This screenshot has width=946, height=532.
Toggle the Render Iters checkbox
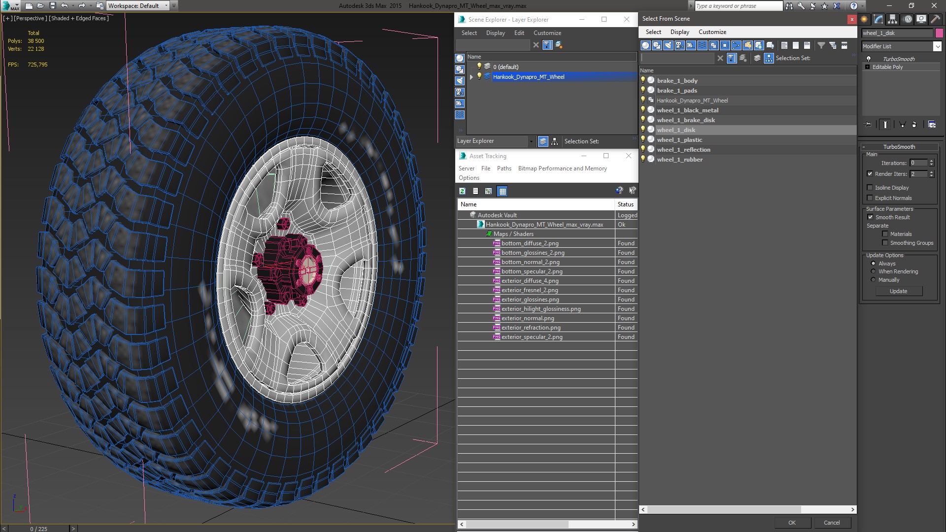(870, 174)
